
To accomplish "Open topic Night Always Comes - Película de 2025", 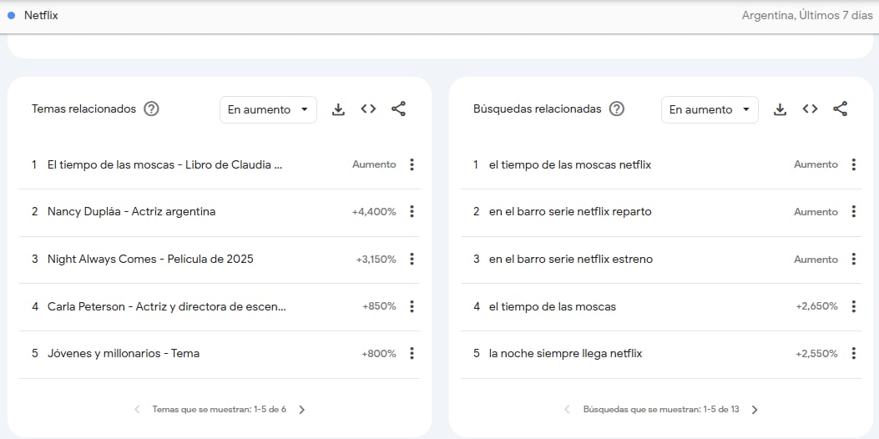I will tap(150, 259).
